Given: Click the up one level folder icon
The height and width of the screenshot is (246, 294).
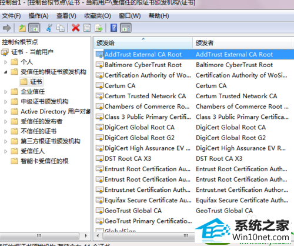Looking at the screenshot, I should pyautogui.click(x=22, y=28).
